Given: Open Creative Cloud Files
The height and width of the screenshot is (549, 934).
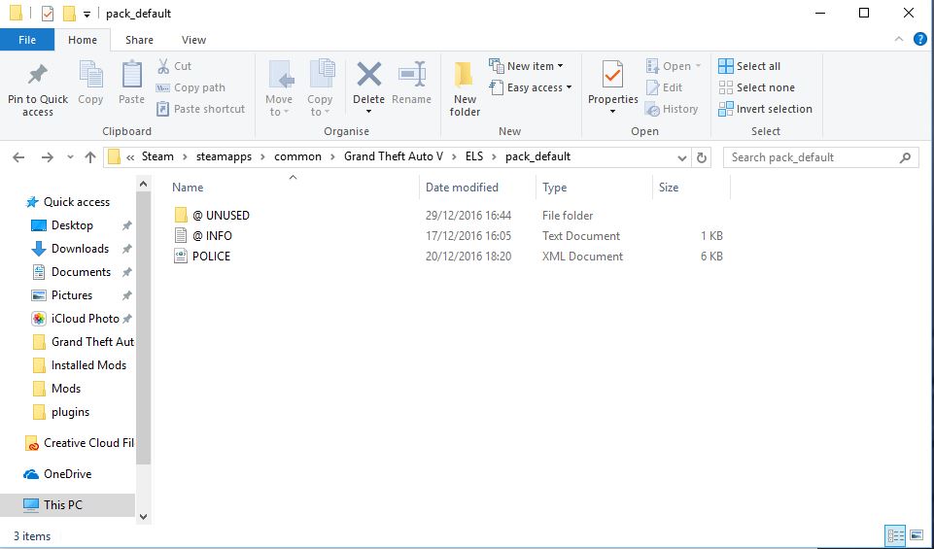Looking at the screenshot, I should (88, 443).
